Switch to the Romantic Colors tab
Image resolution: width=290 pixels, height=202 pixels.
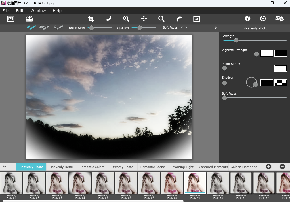tap(92, 167)
